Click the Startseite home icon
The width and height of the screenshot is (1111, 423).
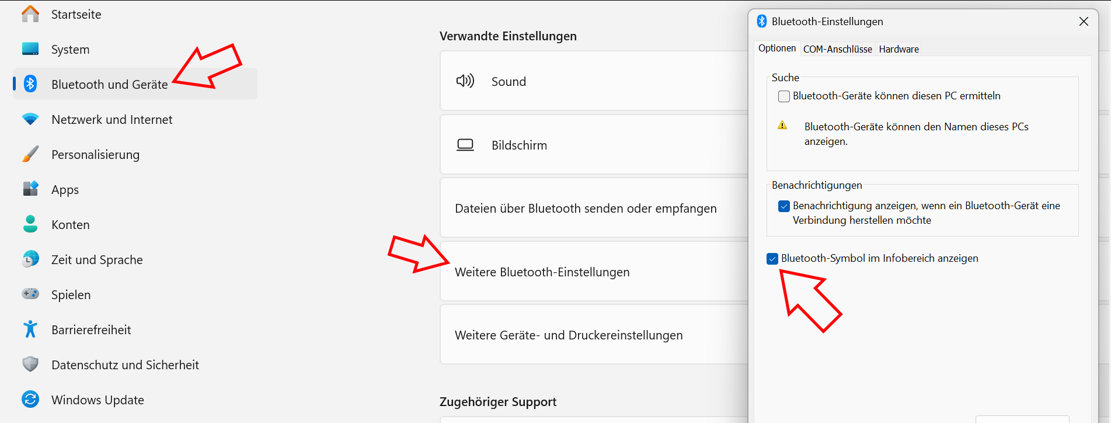(x=30, y=14)
